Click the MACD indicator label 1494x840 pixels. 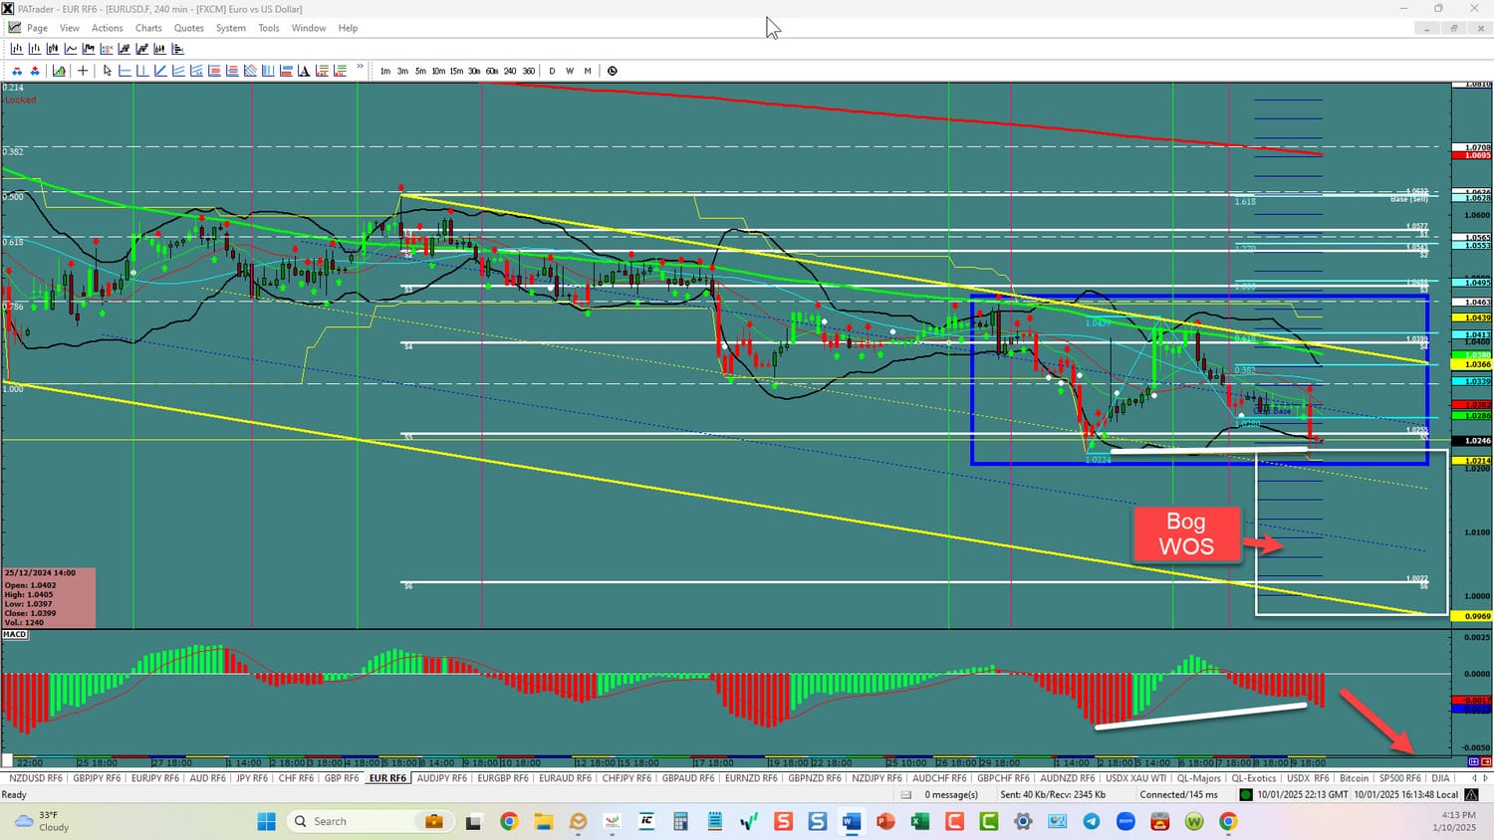point(15,634)
